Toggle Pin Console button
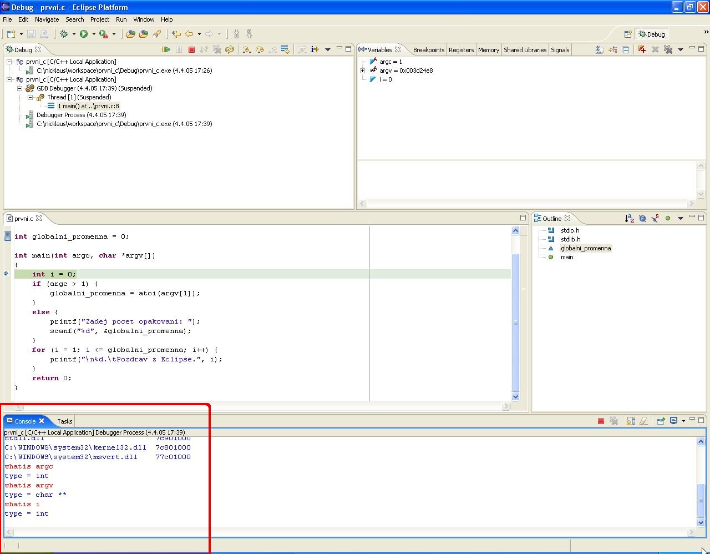 coord(661,421)
